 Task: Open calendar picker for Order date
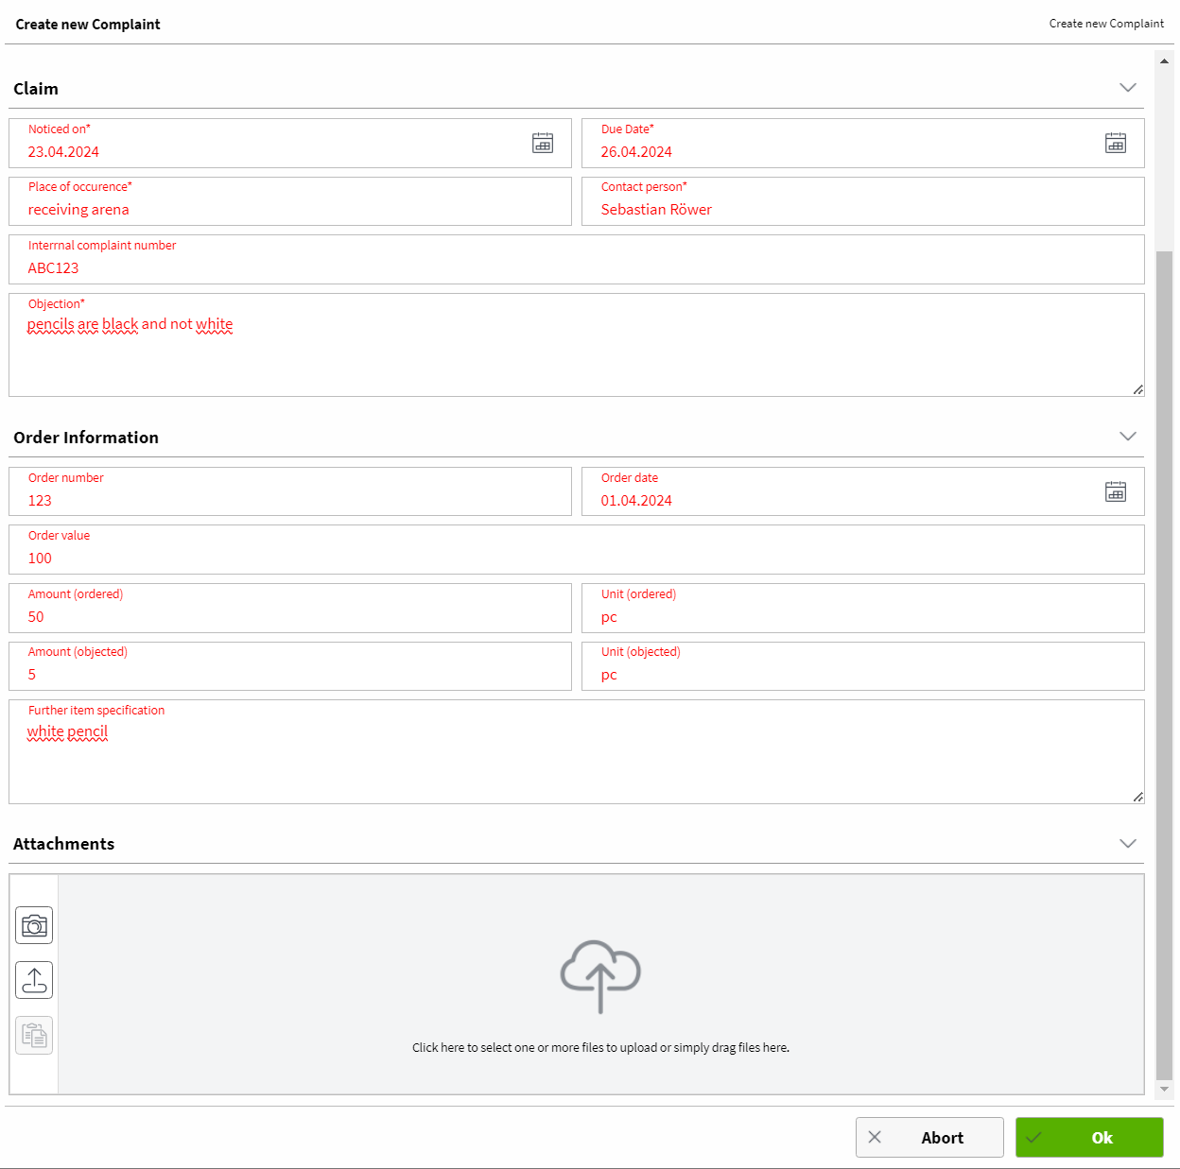(1116, 491)
